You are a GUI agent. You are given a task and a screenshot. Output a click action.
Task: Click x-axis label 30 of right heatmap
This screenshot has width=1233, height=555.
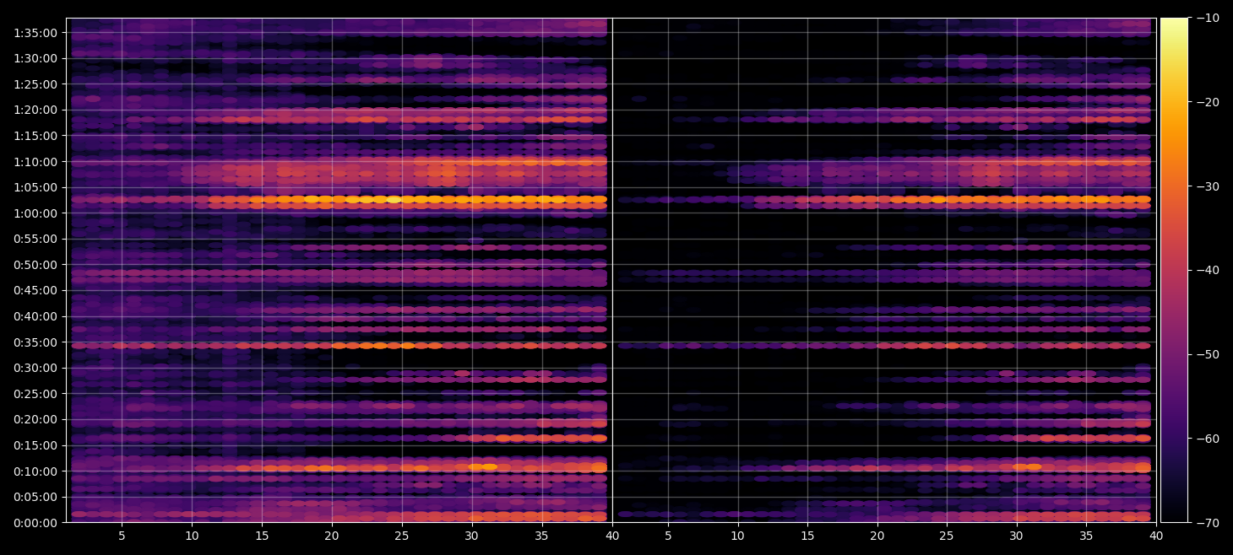[1017, 536]
